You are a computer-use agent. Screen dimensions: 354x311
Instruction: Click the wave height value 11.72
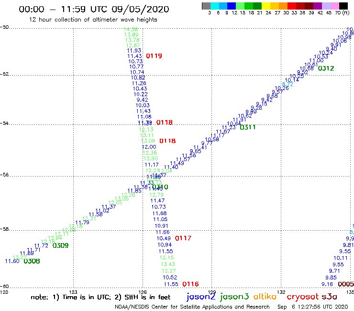41,245
